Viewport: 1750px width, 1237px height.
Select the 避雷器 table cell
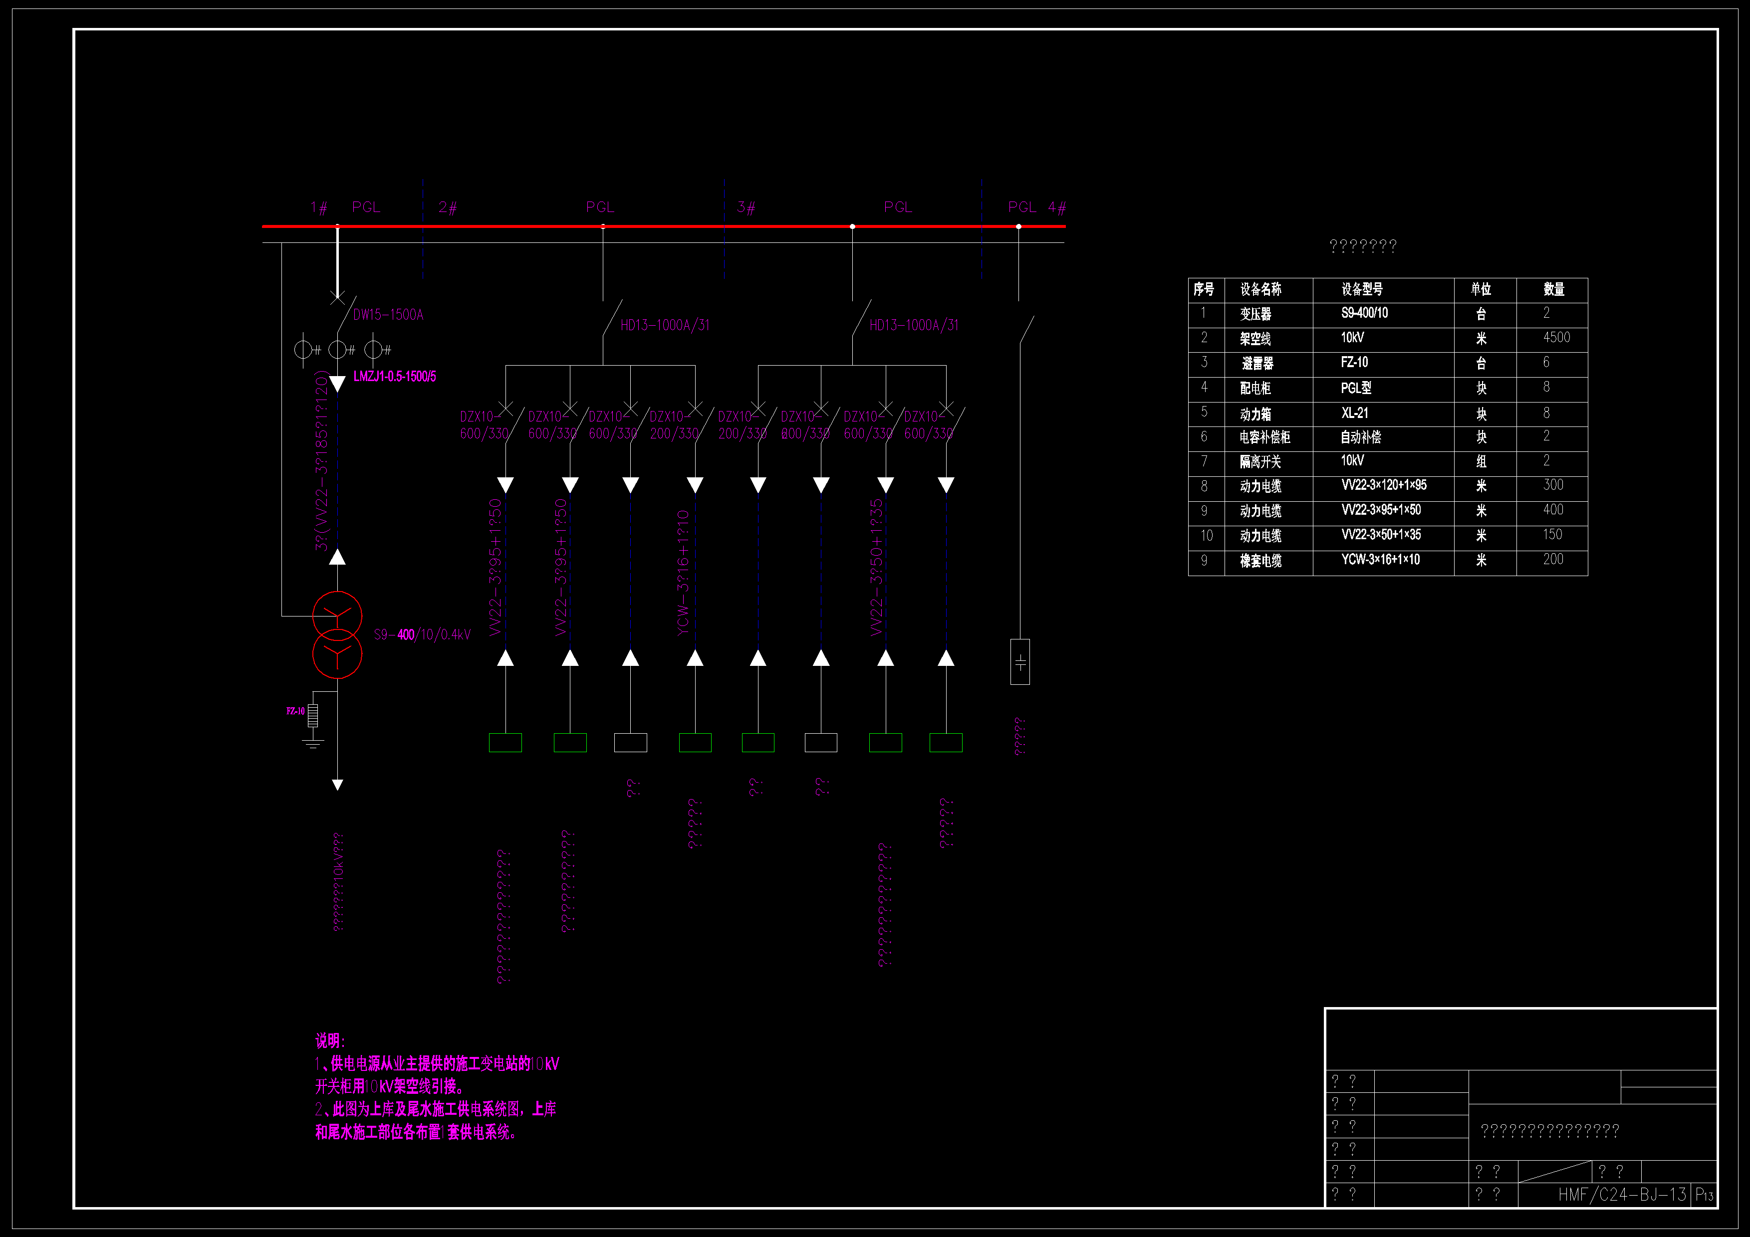pos(1257,363)
